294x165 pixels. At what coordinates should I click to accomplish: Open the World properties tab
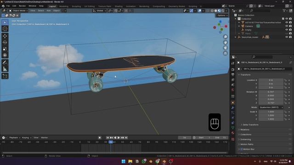233,90
